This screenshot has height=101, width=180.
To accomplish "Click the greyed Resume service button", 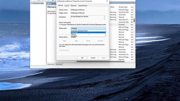I will click(x=100, y=41).
